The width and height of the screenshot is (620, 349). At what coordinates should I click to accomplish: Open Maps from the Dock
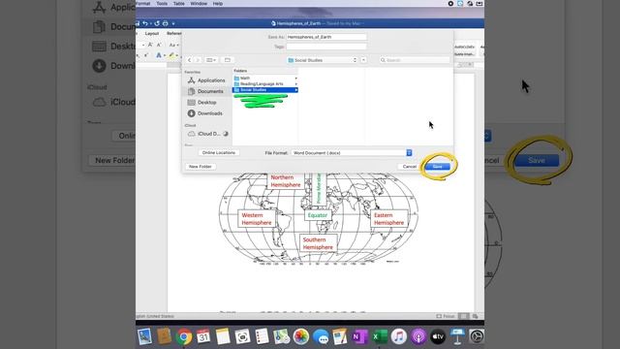point(282,336)
